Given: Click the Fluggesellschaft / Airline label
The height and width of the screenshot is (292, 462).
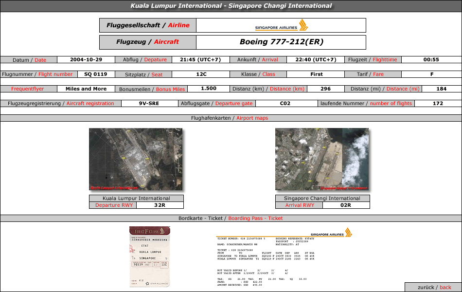Looking at the screenshot, I should (148, 25).
